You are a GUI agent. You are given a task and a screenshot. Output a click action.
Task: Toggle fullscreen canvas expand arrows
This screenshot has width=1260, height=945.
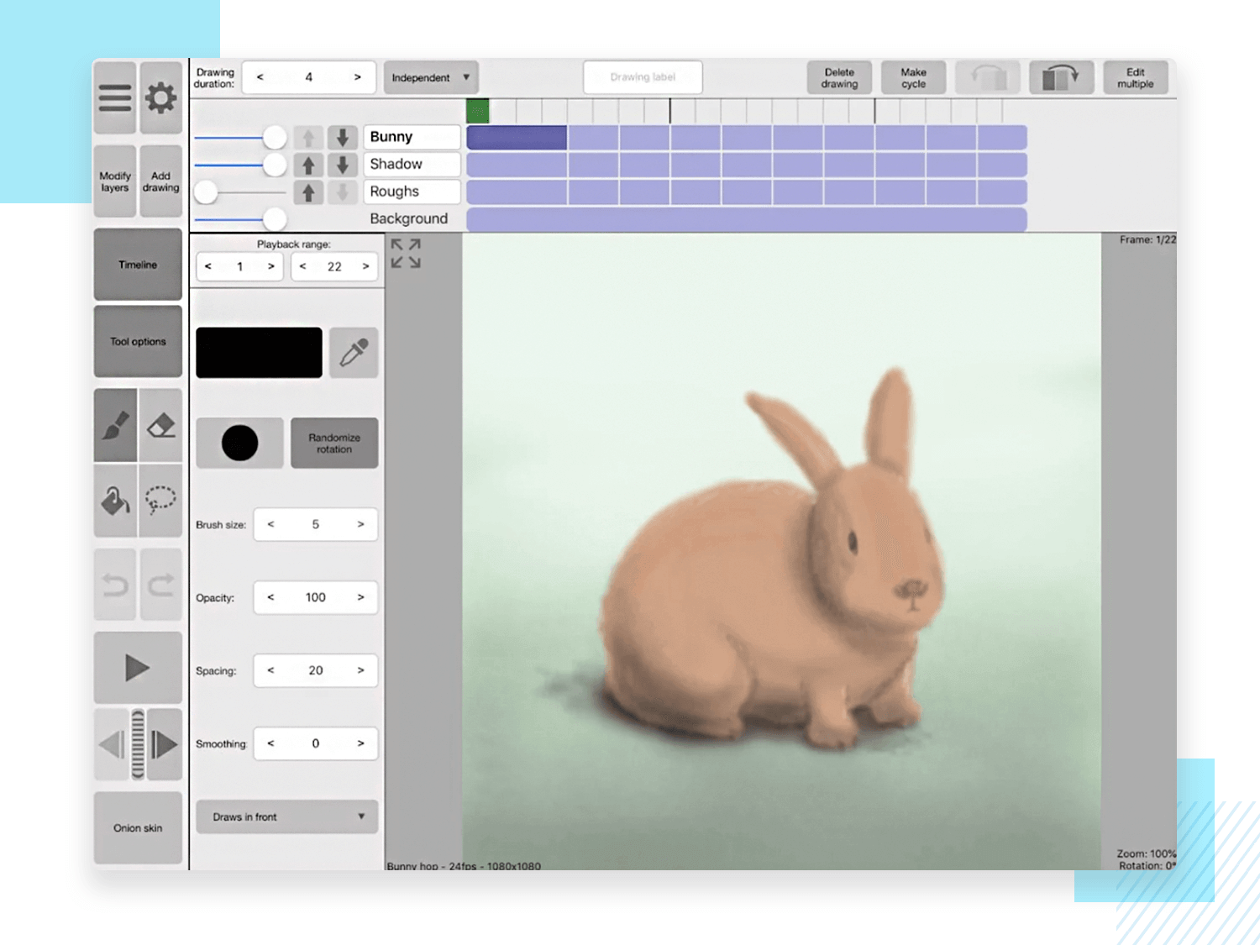[406, 253]
